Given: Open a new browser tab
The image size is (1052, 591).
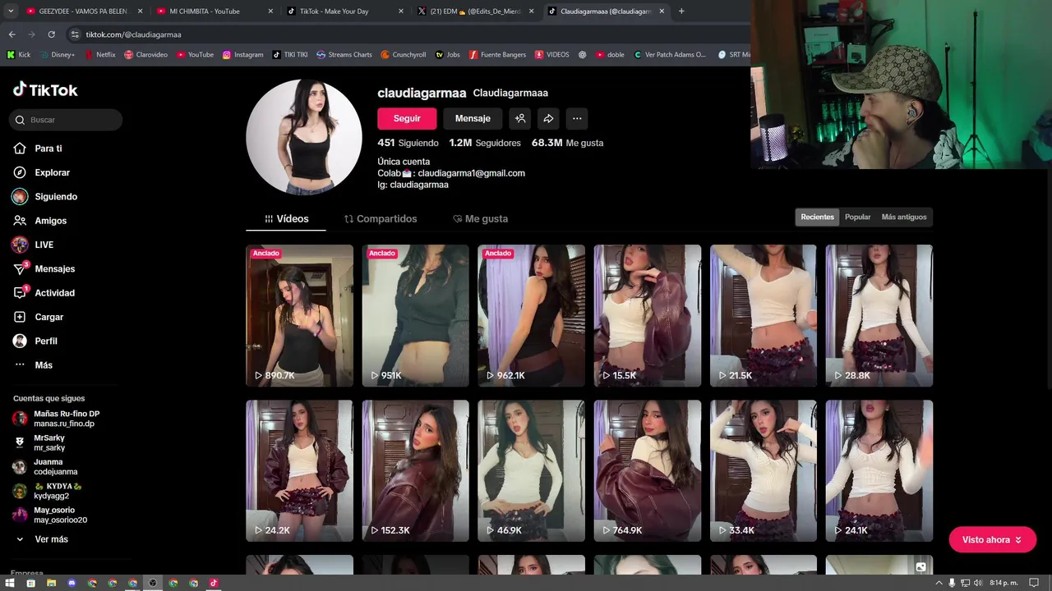Looking at the screenshot, I should [x=681, y=11].
